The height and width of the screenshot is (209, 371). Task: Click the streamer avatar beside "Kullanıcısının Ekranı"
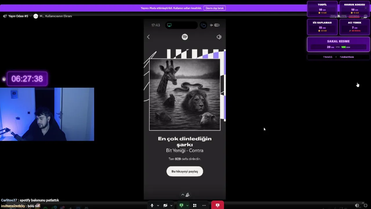click(36, 16)
